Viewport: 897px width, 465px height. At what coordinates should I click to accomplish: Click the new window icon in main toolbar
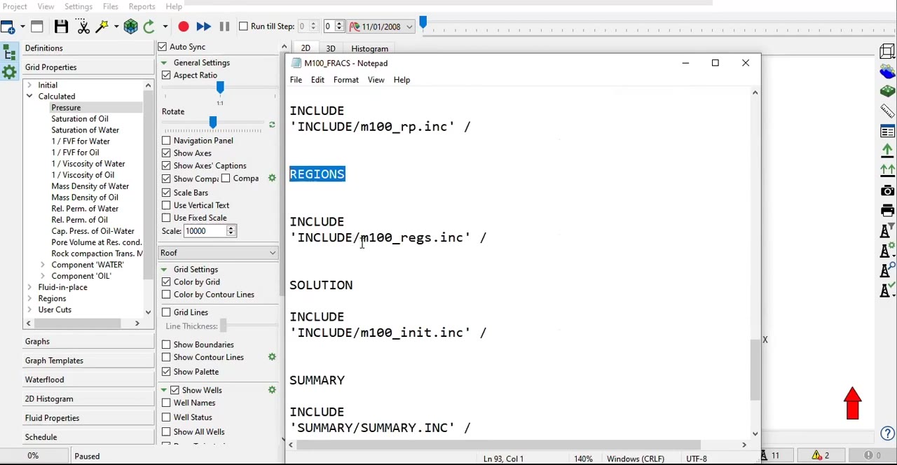7,27
